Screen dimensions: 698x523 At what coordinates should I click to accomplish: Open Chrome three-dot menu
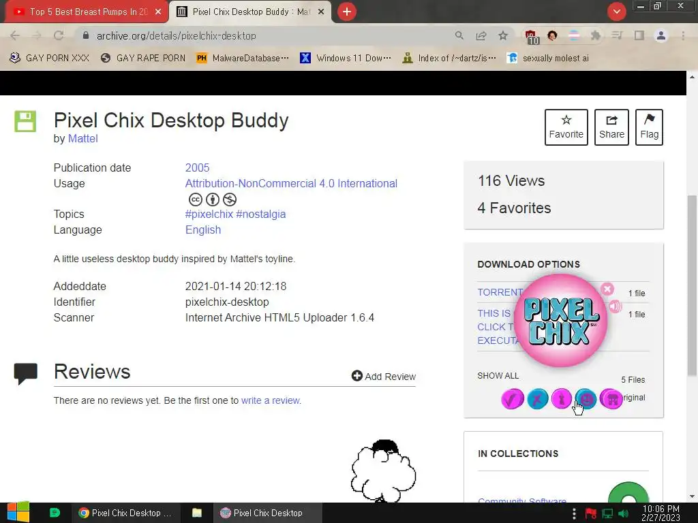[683, 35]
